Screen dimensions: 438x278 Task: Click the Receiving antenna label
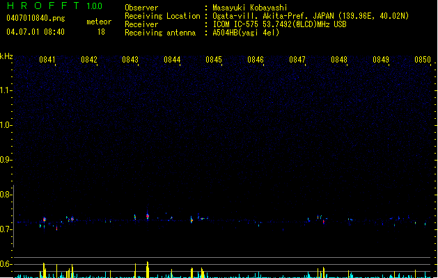[160, 33]
